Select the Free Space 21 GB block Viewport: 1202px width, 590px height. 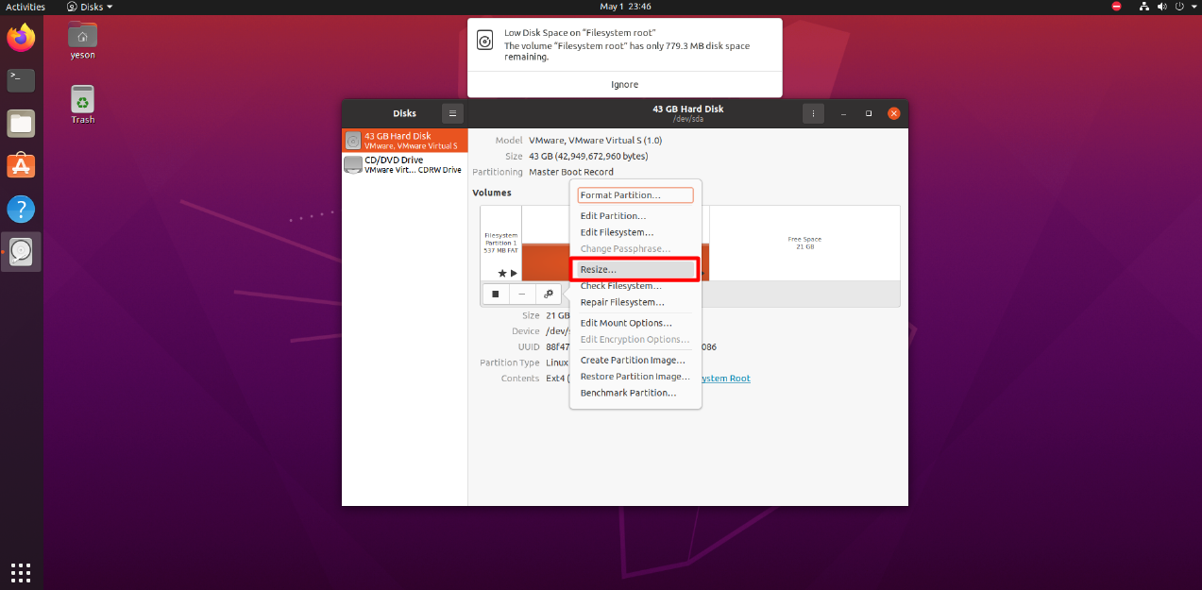click(804, 244)
